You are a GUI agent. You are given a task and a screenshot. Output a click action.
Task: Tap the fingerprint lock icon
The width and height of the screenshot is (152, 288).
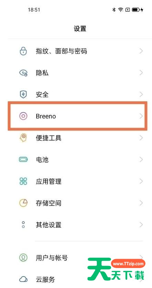coord(23,51)
